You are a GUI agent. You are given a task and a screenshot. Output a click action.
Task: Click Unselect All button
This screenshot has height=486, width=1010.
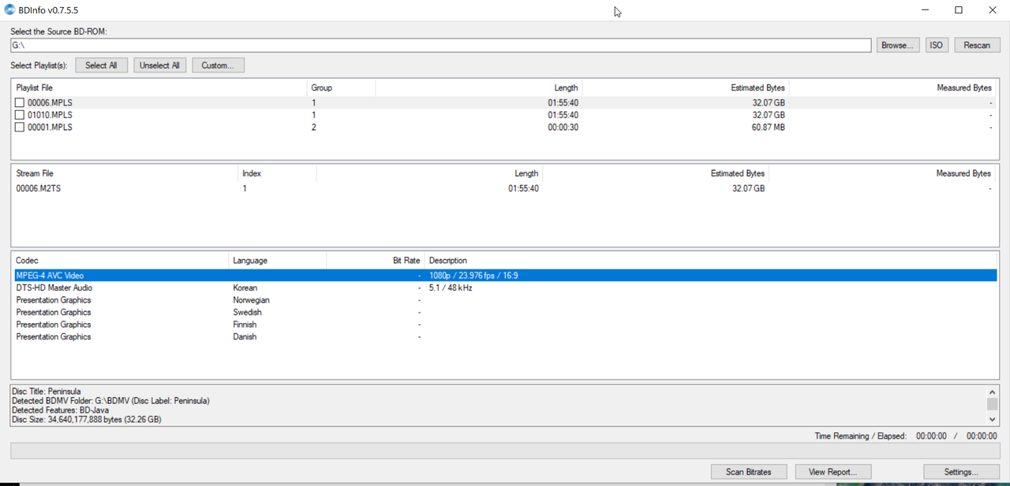(160, 65)
